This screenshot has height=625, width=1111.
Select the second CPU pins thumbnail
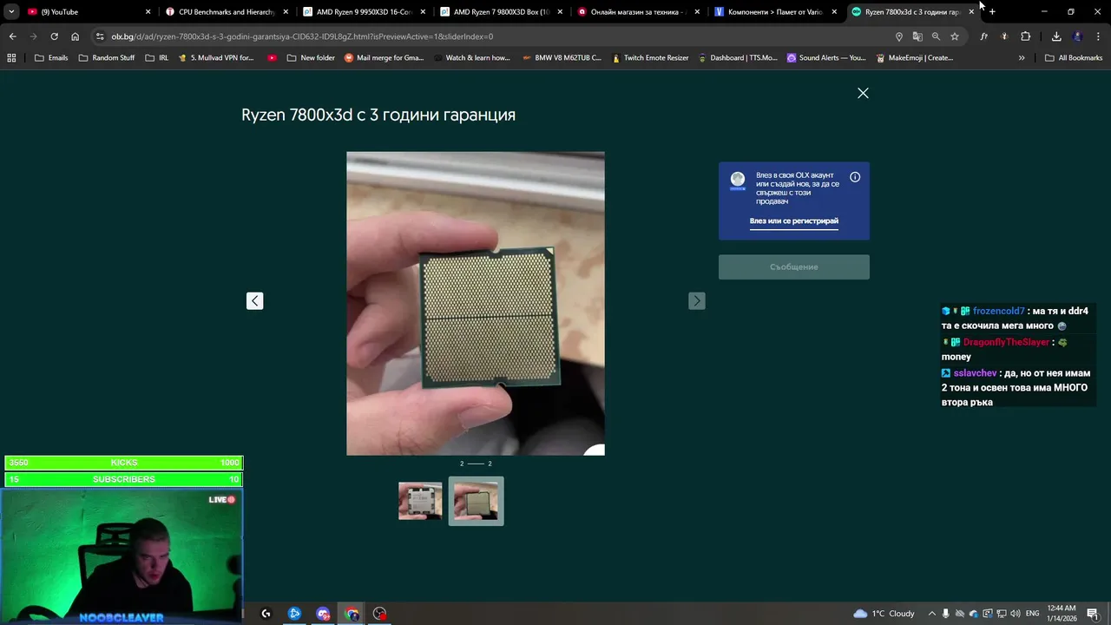[476, 501]
